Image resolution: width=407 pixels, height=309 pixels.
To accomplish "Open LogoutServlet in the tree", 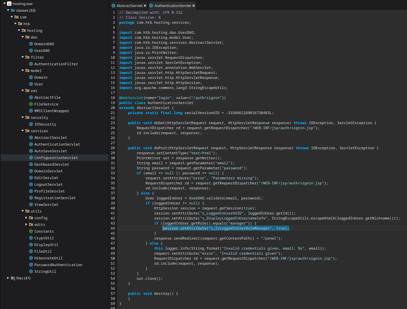I will [x=48, y=184].
